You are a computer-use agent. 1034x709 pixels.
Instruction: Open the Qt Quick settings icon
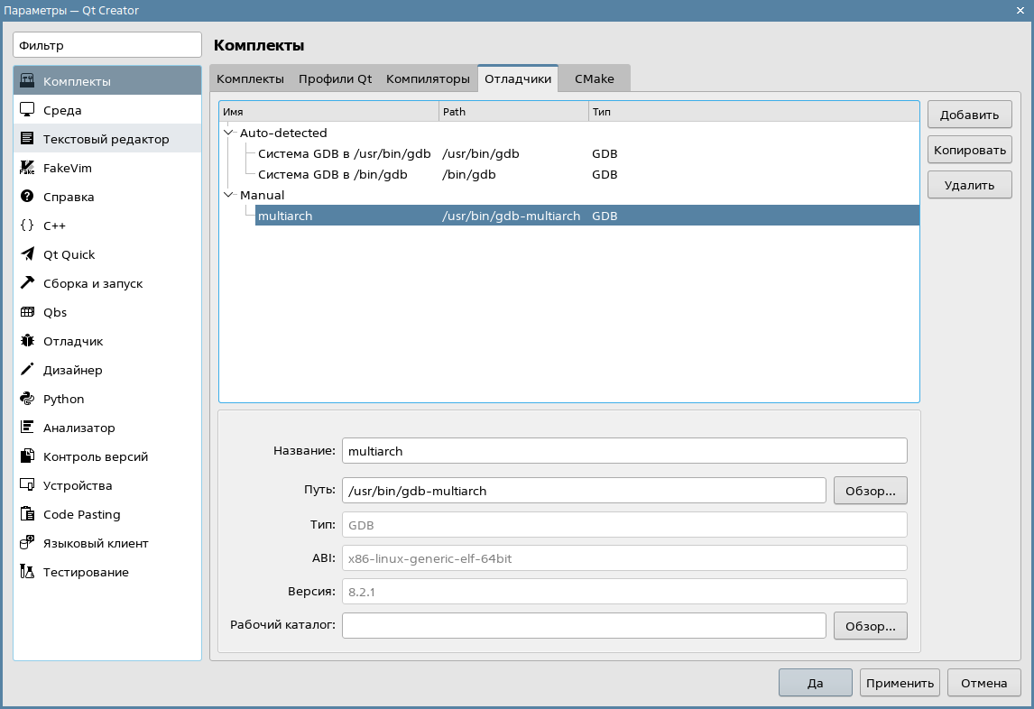(x=27, y=254)
